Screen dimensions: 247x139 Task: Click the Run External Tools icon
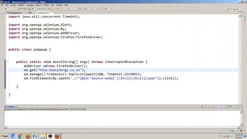click(x=30, y=9)
